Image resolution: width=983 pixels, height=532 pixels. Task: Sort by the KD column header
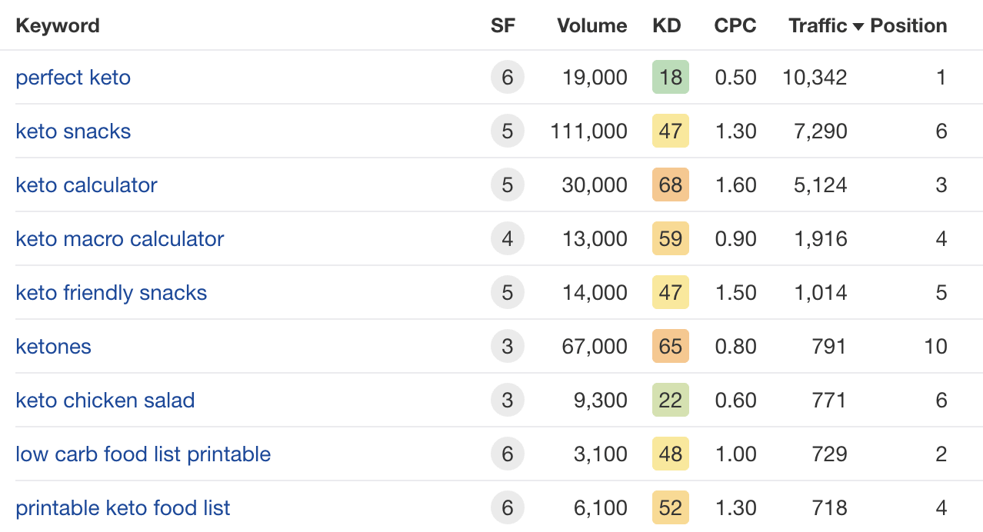coord(666,26)
